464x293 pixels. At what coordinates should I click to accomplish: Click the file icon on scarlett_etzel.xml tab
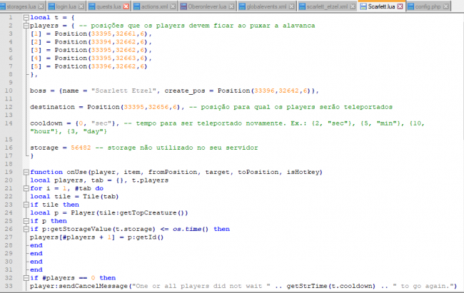[x=302, y=6]
